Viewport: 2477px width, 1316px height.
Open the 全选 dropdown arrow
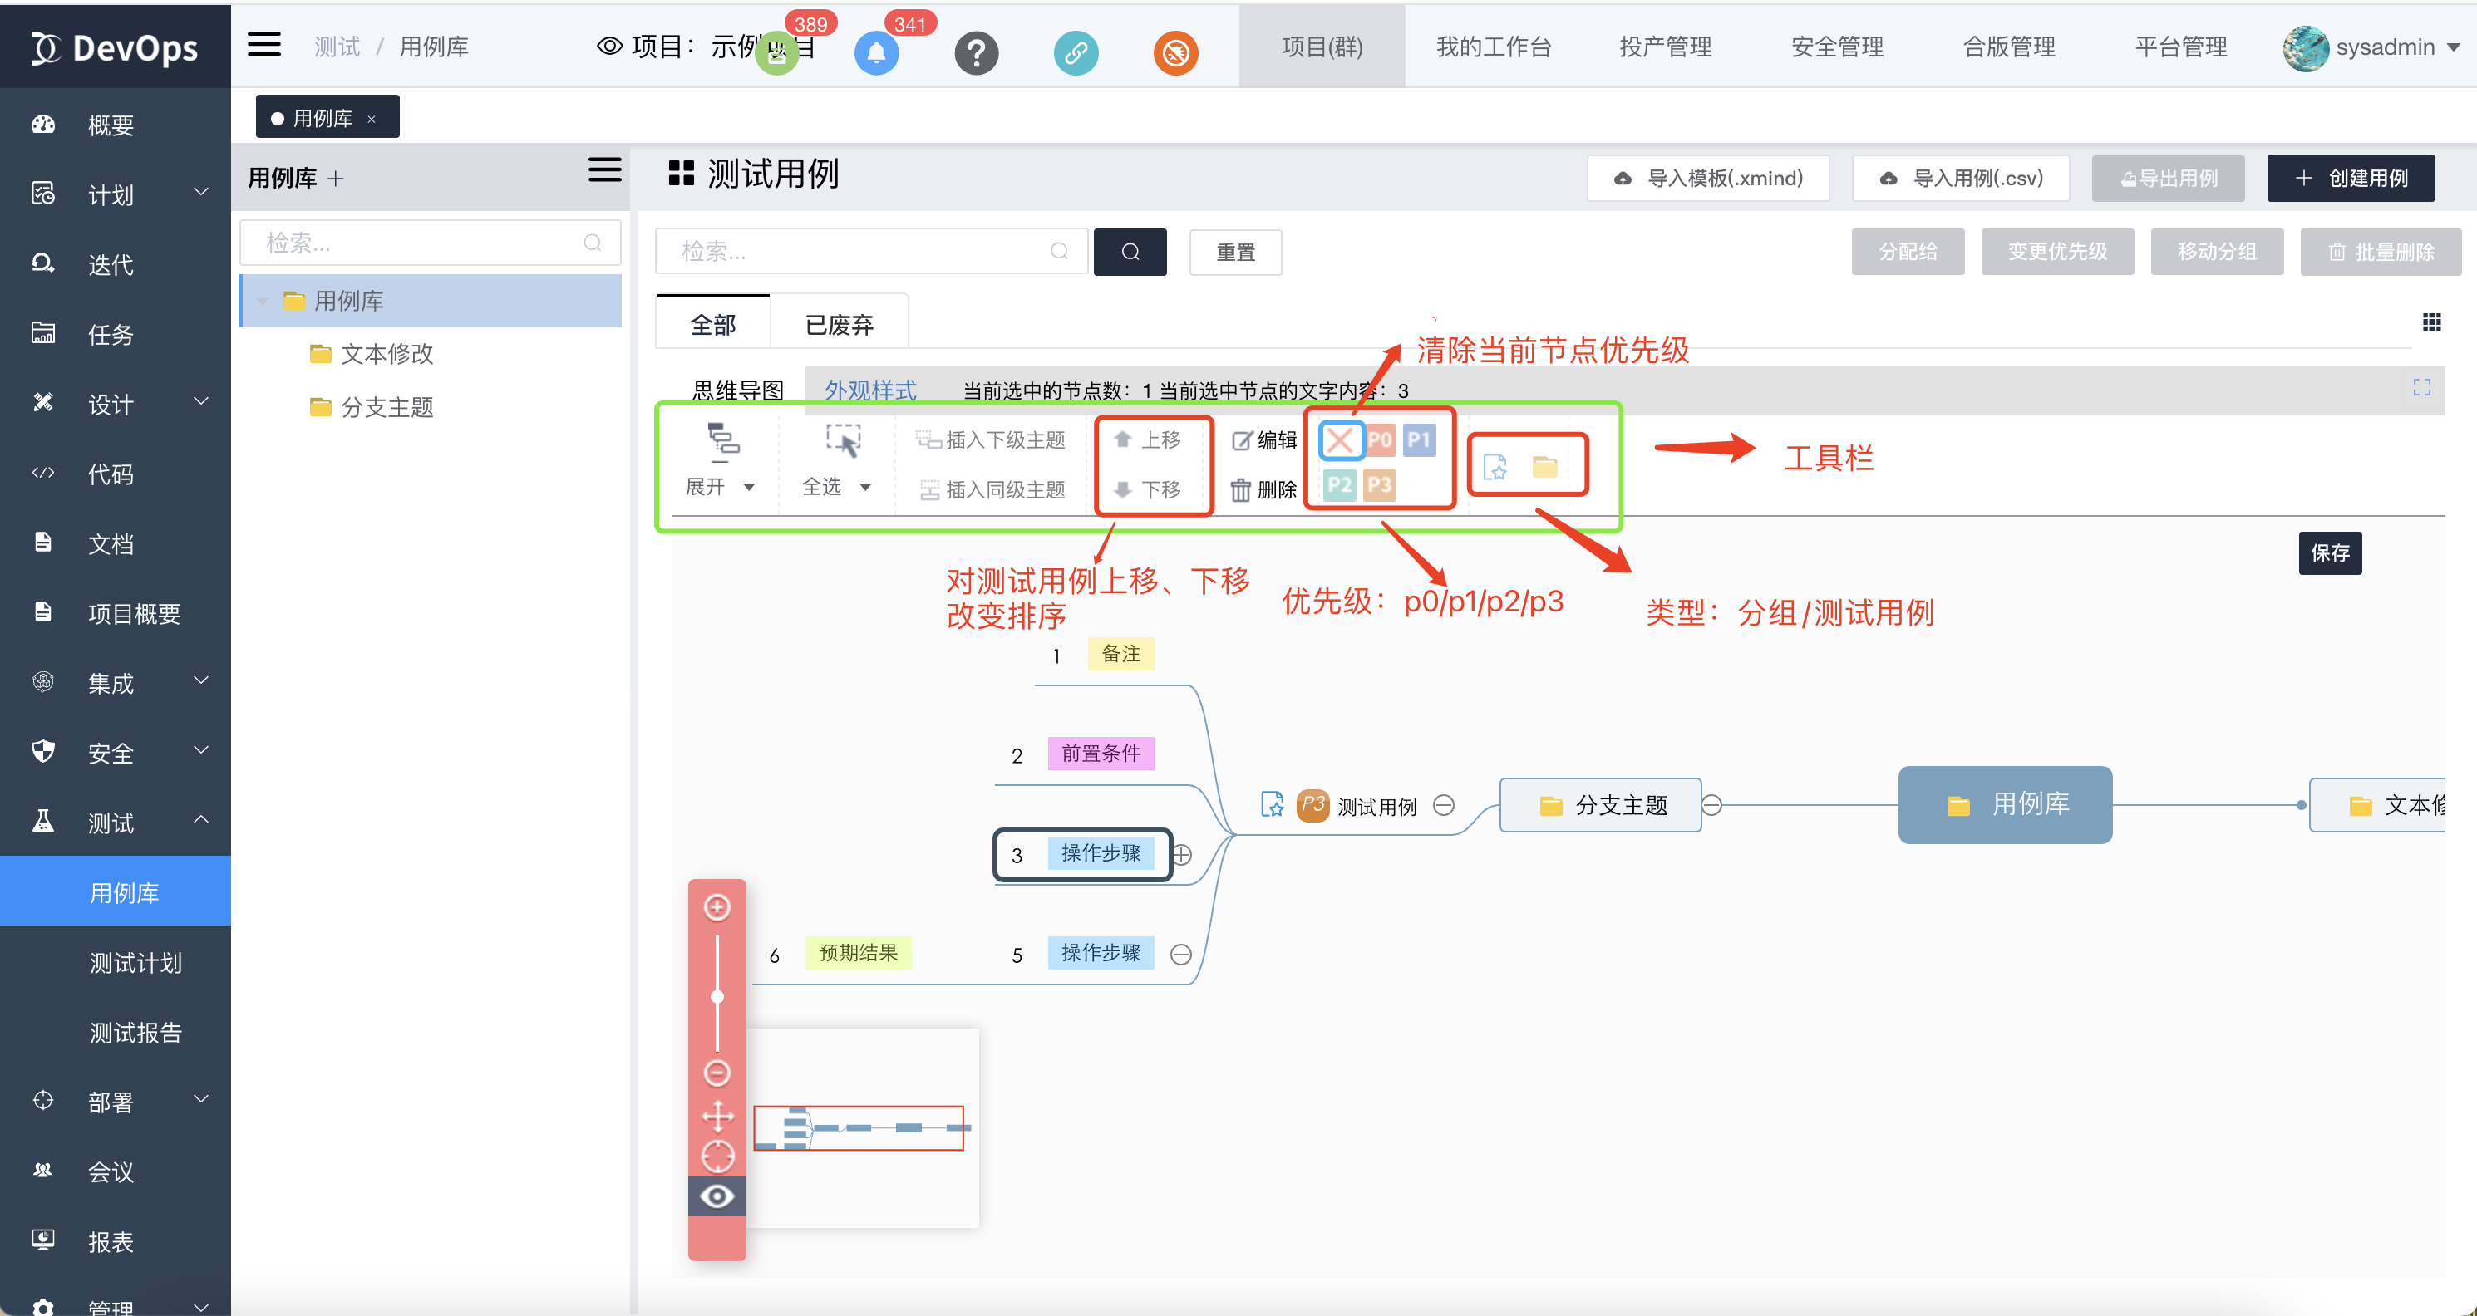coord(865,488)
